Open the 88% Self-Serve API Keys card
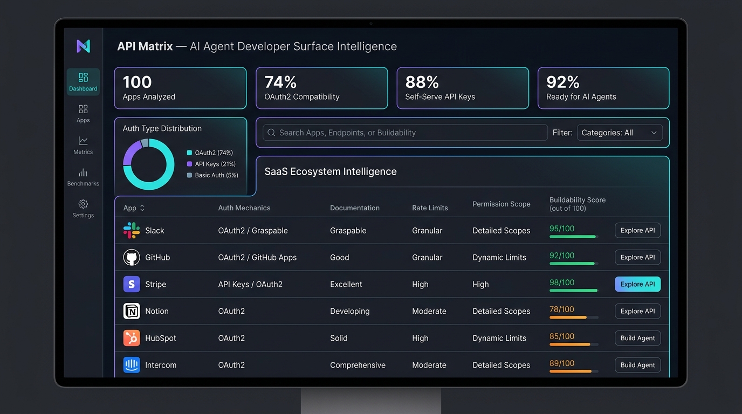The image size is (742, 414). [x=463, y=88]
